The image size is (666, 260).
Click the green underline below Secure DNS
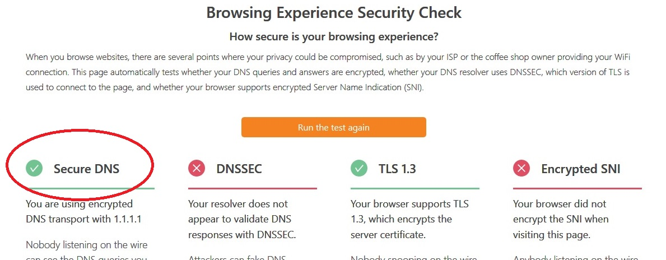coord(90,188)
